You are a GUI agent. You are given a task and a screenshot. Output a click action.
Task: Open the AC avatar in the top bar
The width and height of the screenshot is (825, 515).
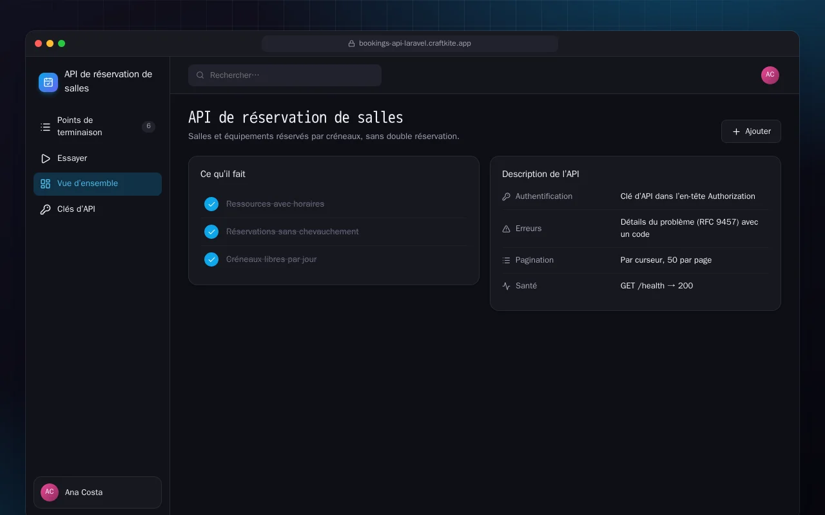(x=770, y=75)
